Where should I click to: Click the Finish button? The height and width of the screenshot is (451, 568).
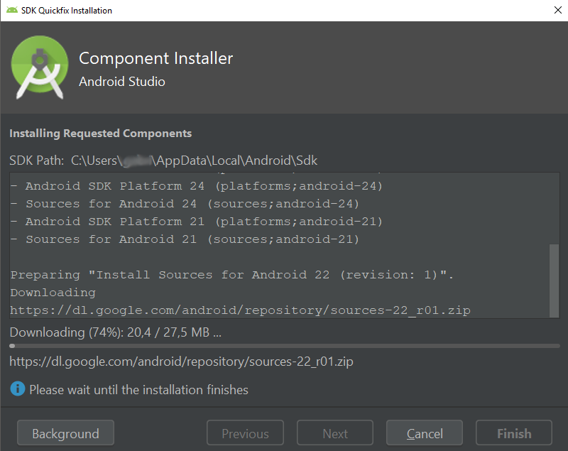coord(513,433)
